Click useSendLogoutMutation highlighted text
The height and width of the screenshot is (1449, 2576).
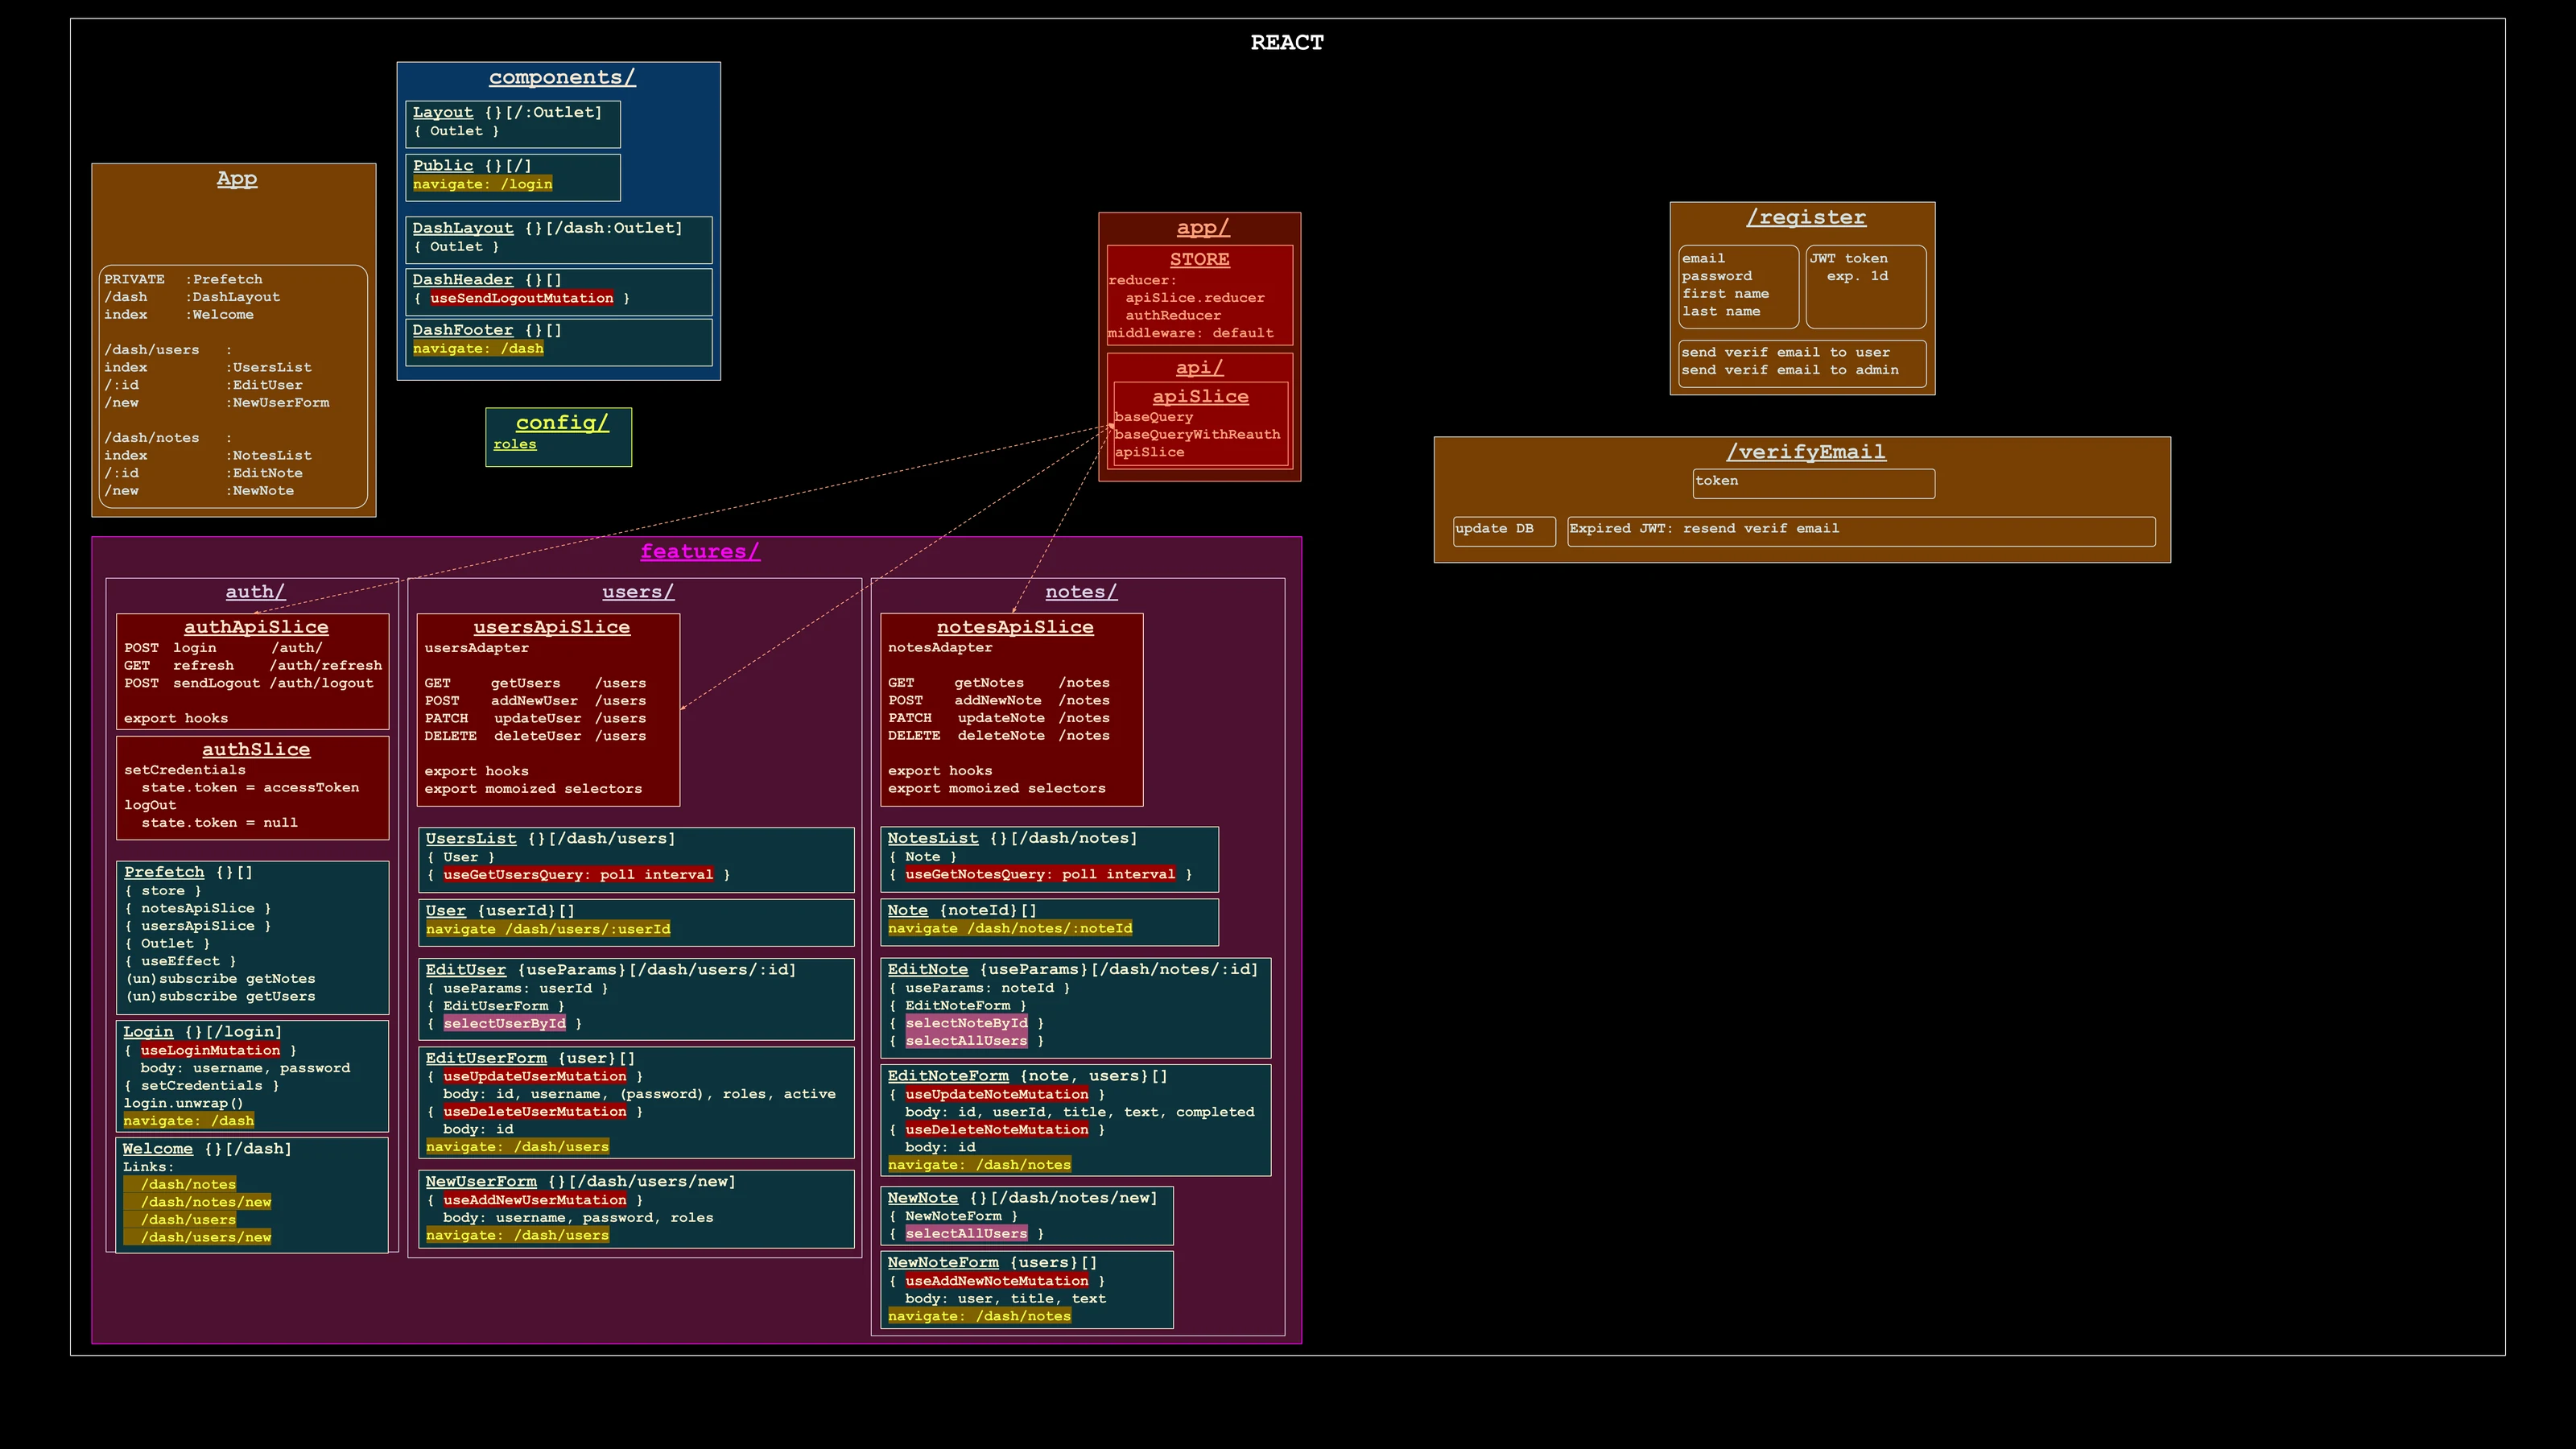tap(521, 298)
